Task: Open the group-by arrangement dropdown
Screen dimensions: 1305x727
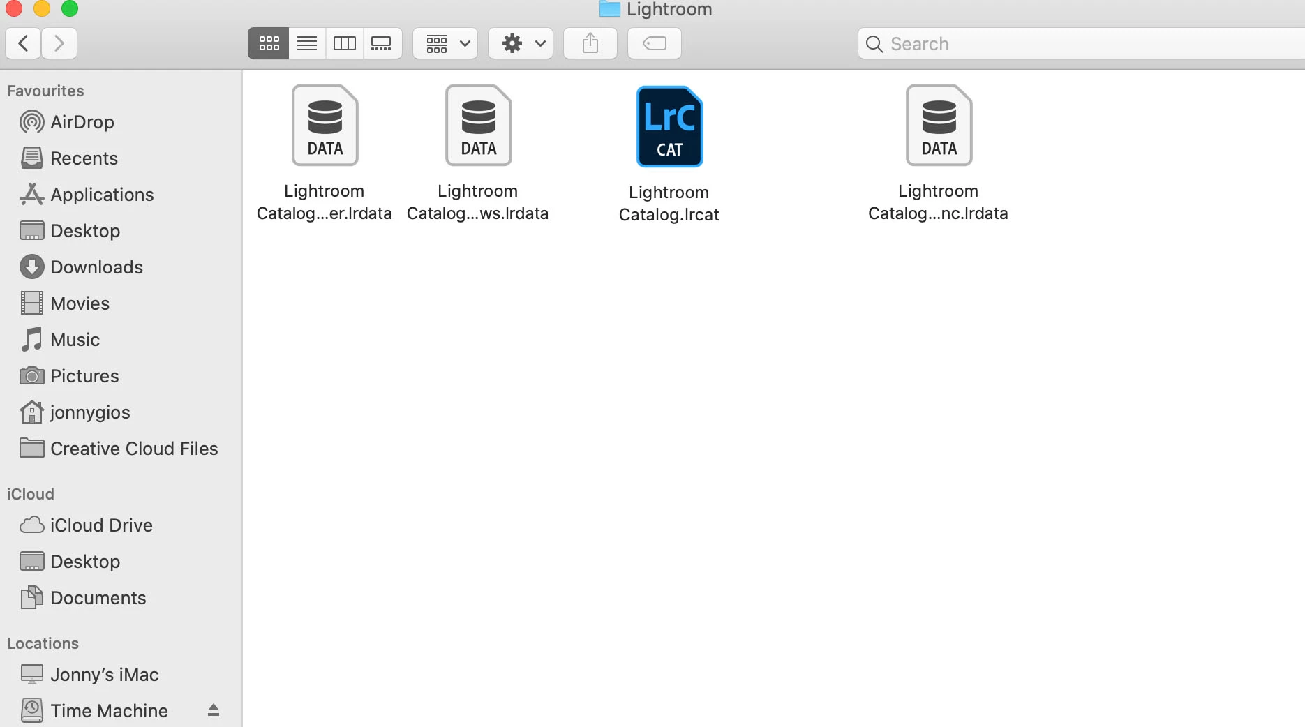Action: [445, 43]
